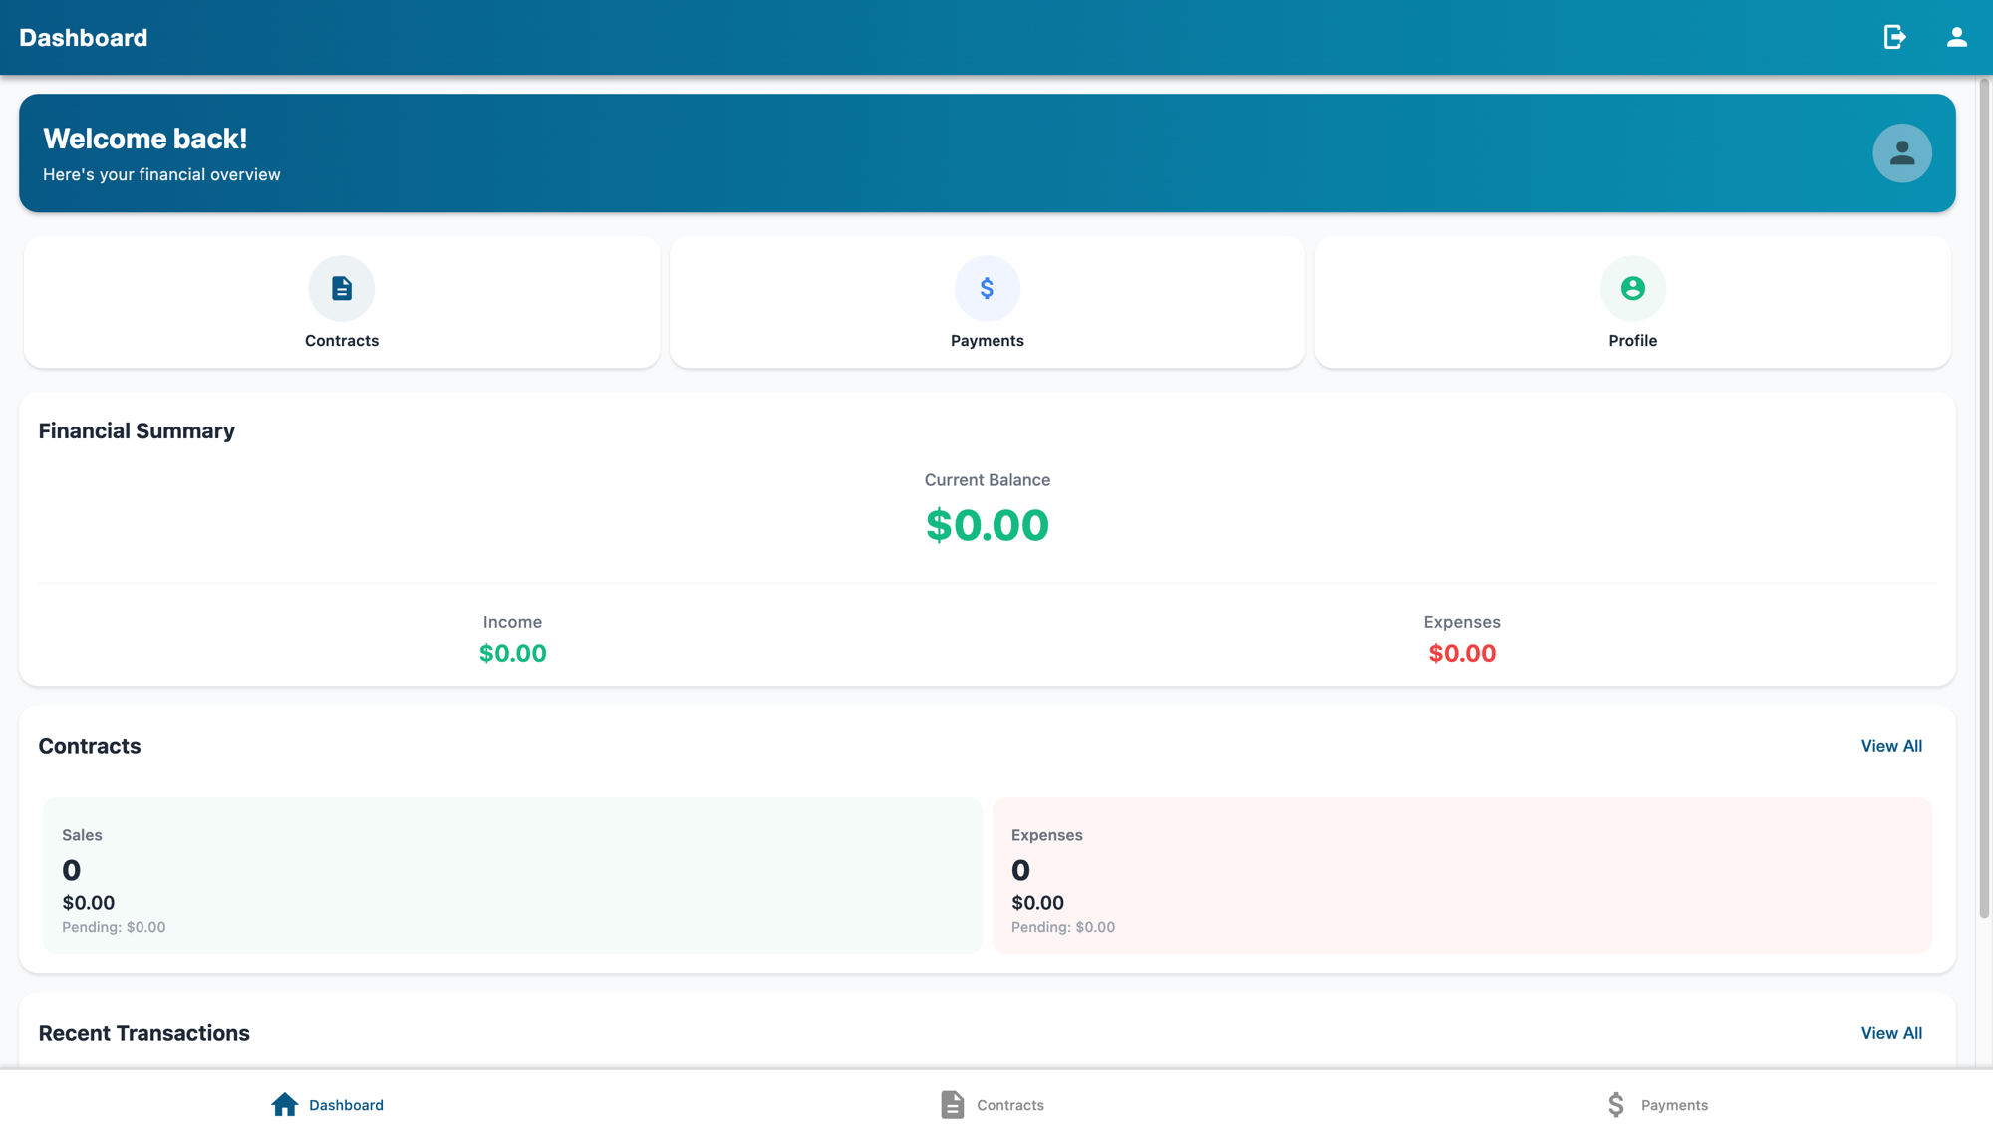Viewport: 1993px width, 1139px height.
Task: Switch to the Payments bottom tab label
Action: (1674, 1105)
